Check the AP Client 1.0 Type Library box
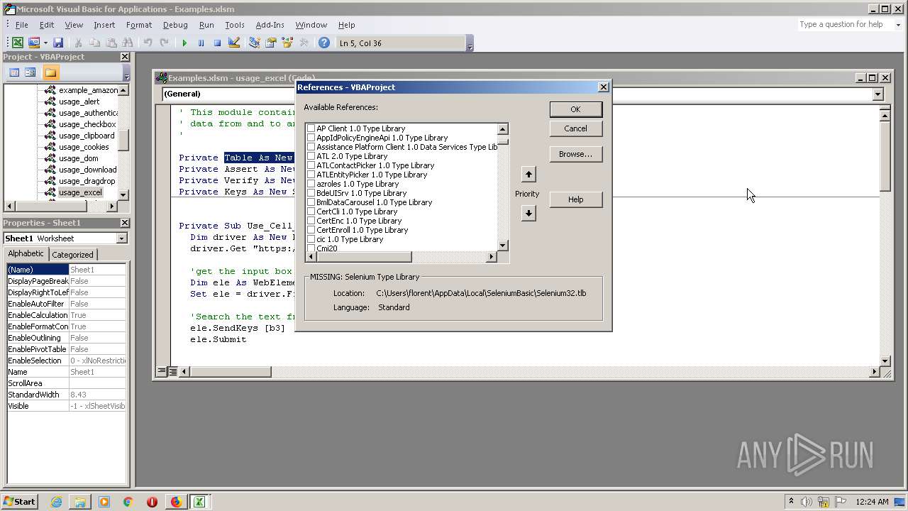This screenshot has height=511, width=908. pyautogui.click(x=311, y=128)
